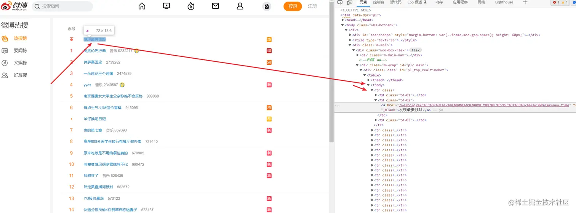Open the 网络 tab

[x=482, y=2]
